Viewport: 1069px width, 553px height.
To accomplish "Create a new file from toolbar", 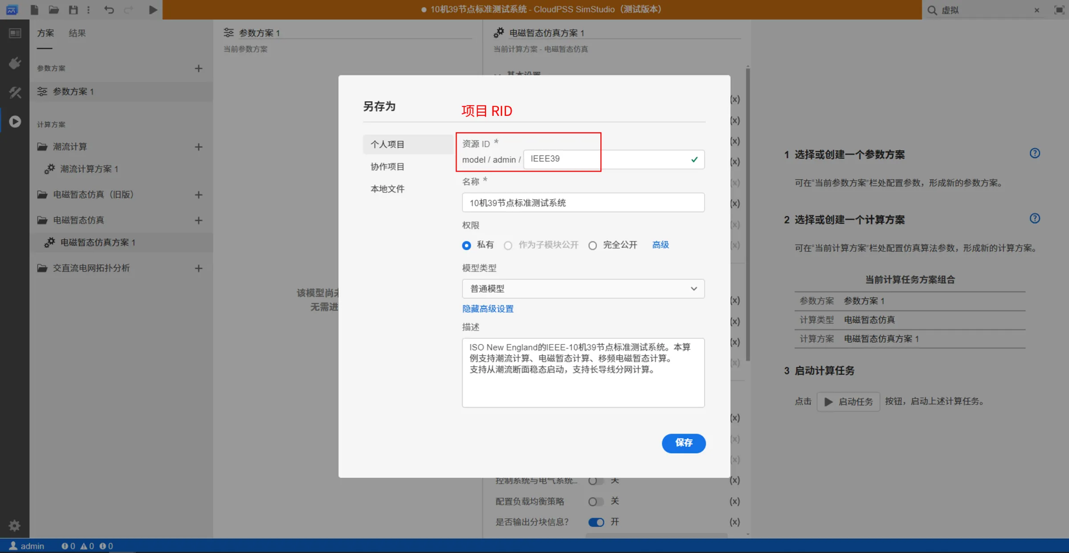I will (34, 10).
